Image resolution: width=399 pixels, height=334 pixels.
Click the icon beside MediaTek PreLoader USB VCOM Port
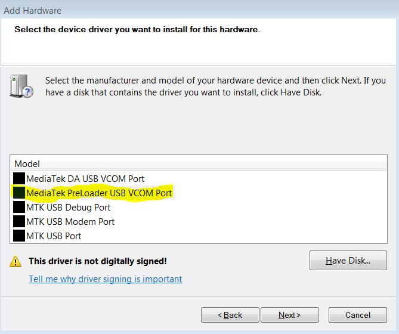19,193
